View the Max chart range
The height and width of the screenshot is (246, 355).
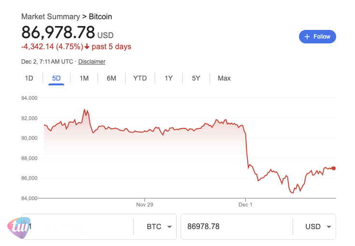click(224, 78)
